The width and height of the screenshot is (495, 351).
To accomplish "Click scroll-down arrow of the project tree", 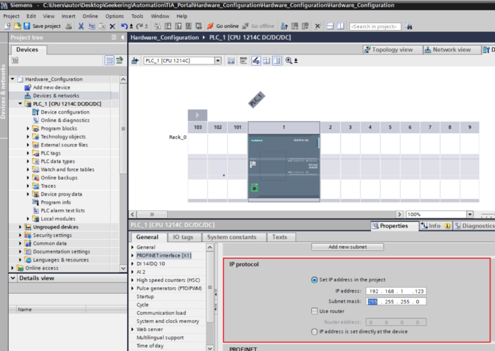I will click(123, 268).
